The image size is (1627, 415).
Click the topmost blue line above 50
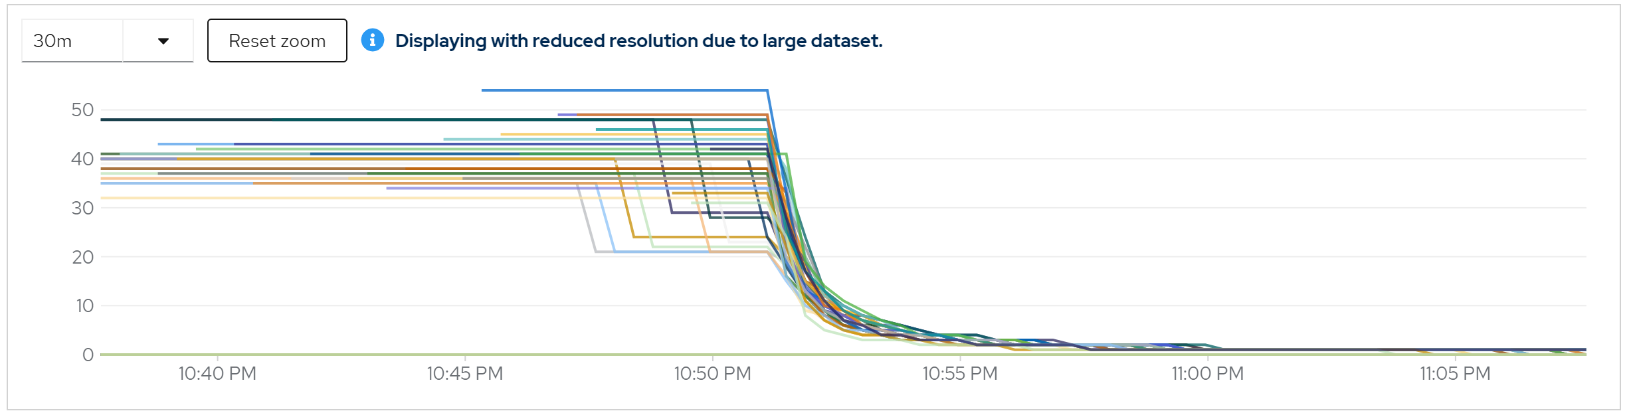click(624, 90)
